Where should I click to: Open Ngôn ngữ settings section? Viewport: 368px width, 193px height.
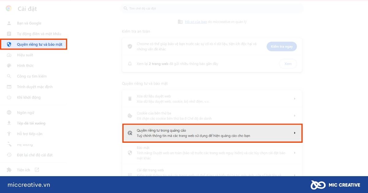pos(25,112)
